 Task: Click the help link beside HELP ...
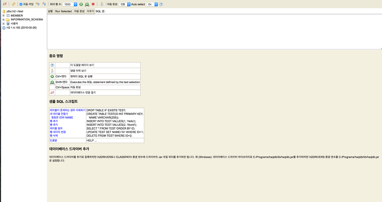click(x=53, y=141)
